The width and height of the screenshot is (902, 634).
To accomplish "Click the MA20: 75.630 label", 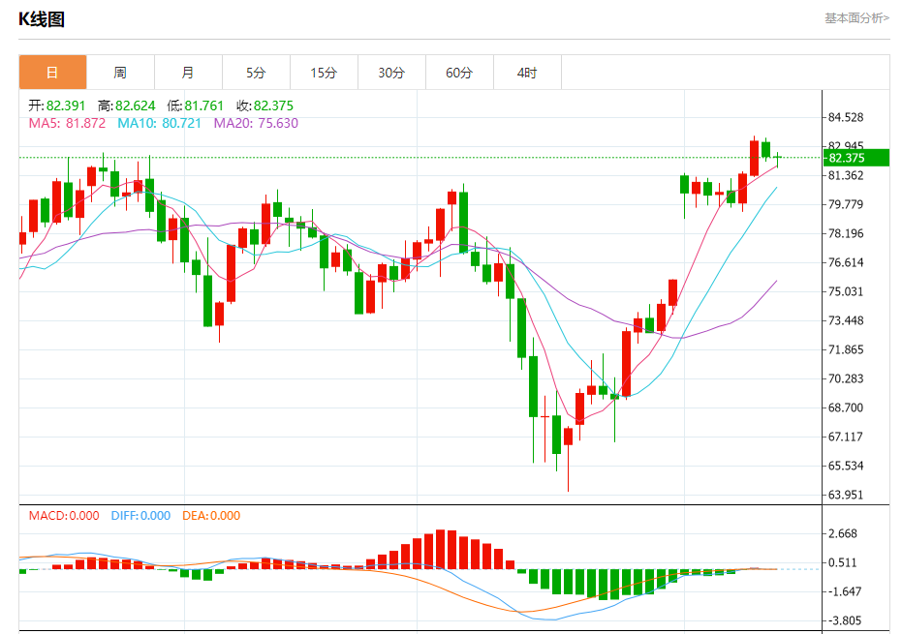I will coord(256,123).
